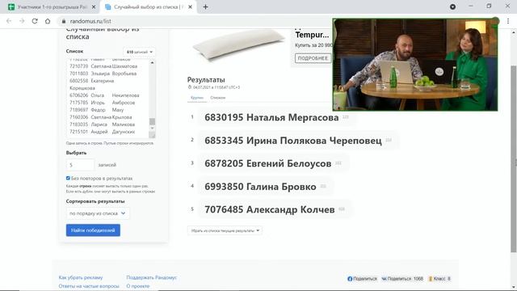Reload the randomus.ru page

pyautogui.click(x=35, y=21)
